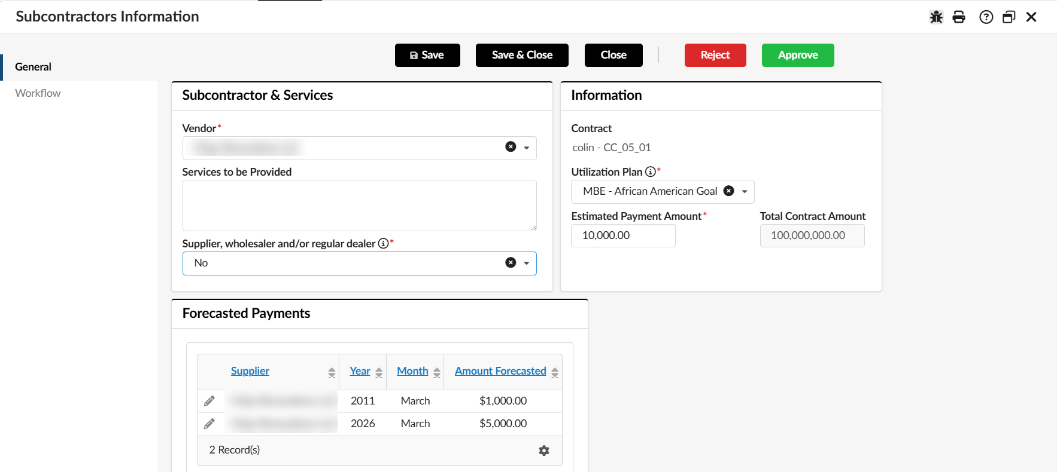This screenshot has width=1057, height=472.
Task: Switch to the General tab
Action: (x=33, y=67)
